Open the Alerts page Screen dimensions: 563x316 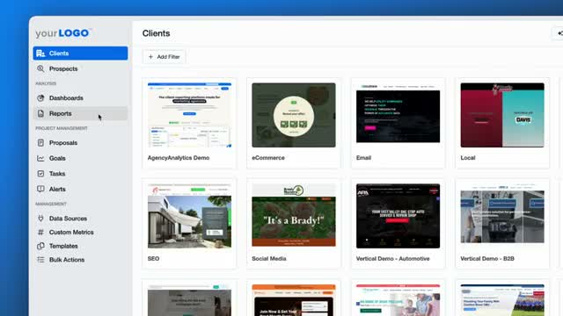pos(80,189)
